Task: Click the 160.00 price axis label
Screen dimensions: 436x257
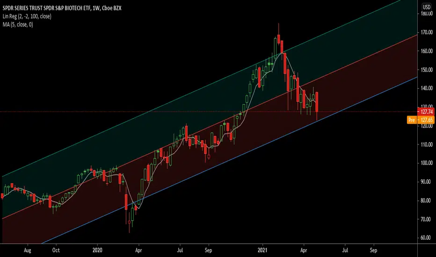Action: (x=427, y=51)
